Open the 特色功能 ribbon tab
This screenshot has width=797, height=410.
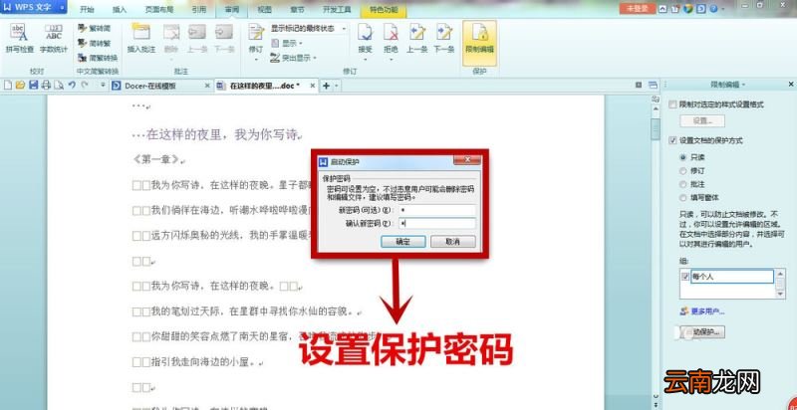(x=384, y=10)
